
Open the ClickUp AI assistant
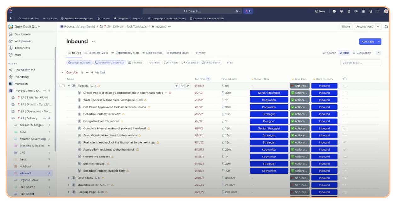coord(248,11)
